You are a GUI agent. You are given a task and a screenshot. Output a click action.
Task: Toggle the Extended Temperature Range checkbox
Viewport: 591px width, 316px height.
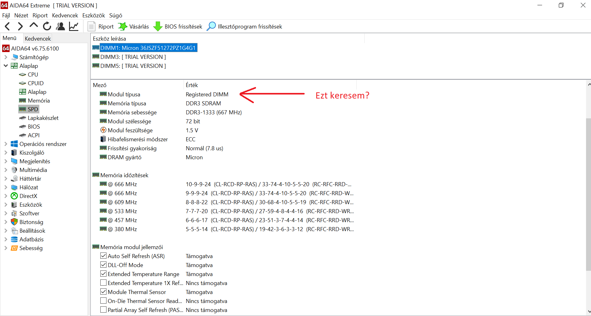(x=103, y=274)
